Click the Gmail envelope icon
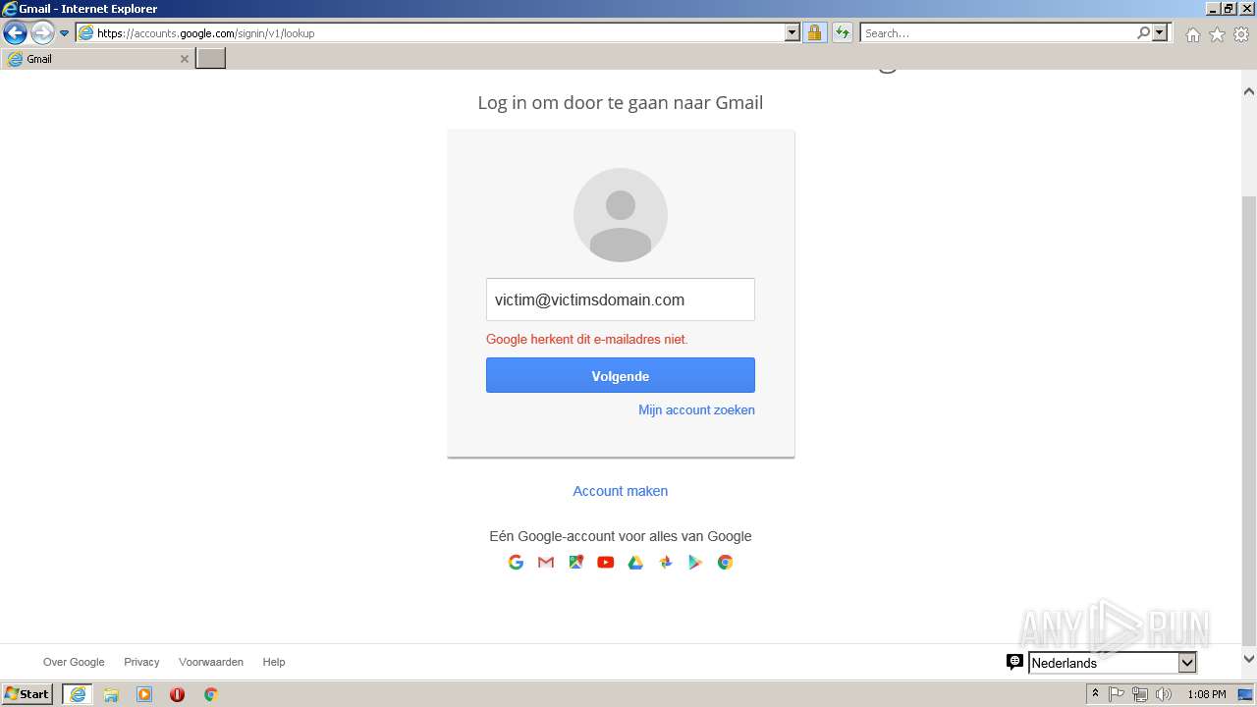The width and height of the screenshot is (1257, 707). point(546,562)
